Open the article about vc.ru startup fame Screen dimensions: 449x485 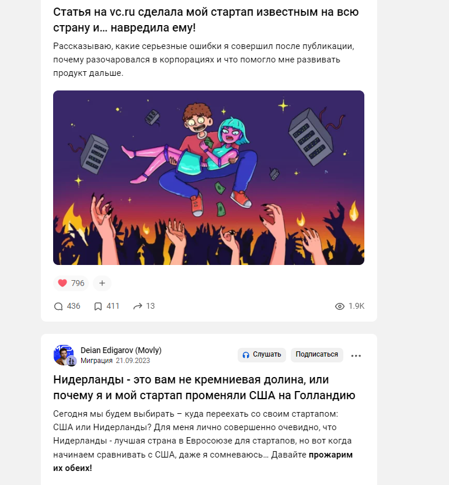pyautogui.click(x=206, y=20)
